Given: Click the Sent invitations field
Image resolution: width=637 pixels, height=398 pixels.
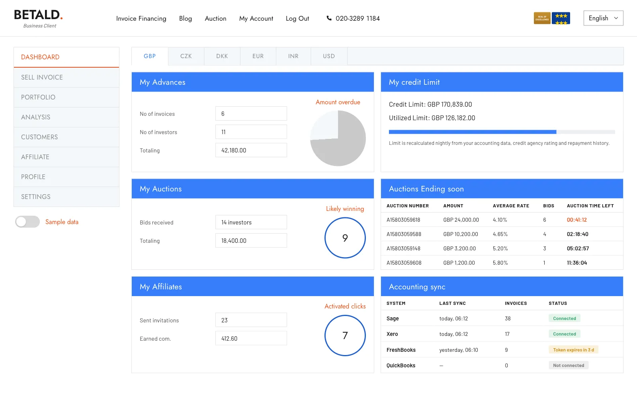Looking at the screenshot, I should click(x=251, y=320).
